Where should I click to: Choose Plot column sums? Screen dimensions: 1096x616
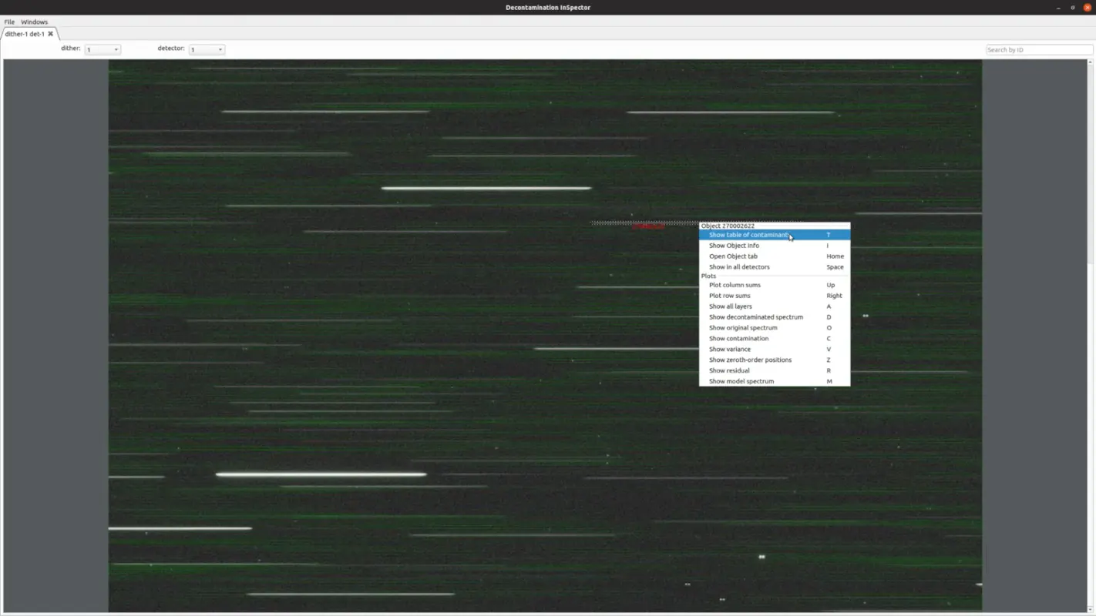tap(735, 285)
